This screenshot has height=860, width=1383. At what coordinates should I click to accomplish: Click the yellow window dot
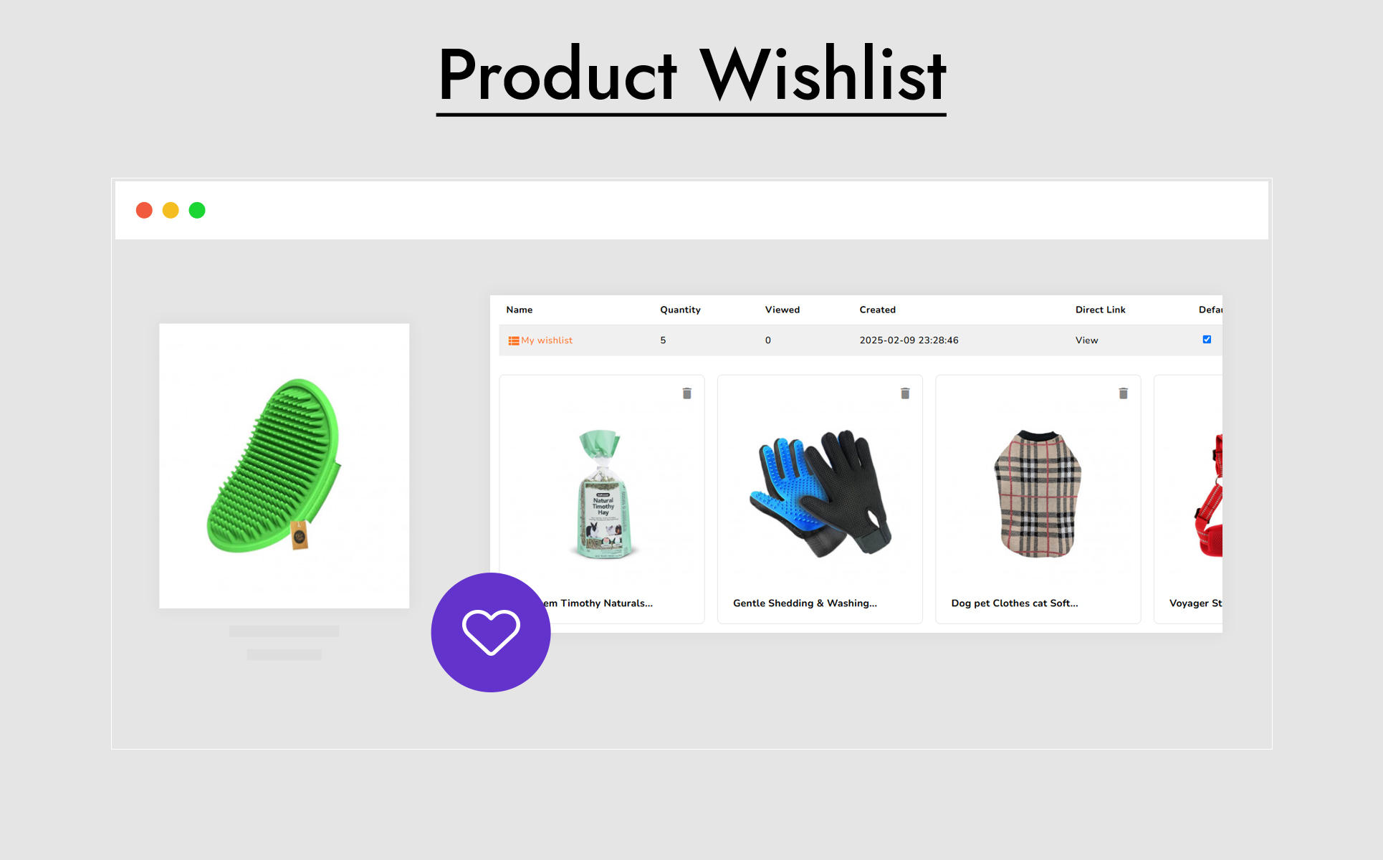pos(171,210)
